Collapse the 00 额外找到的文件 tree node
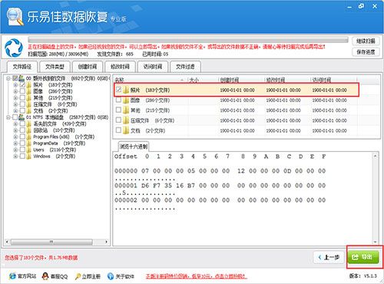Image resolution: width=384 pixels, height=284 pixels. tap(8, 78)
